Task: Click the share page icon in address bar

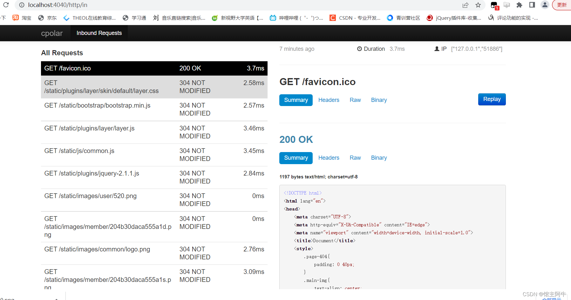Action: [466, 5]
